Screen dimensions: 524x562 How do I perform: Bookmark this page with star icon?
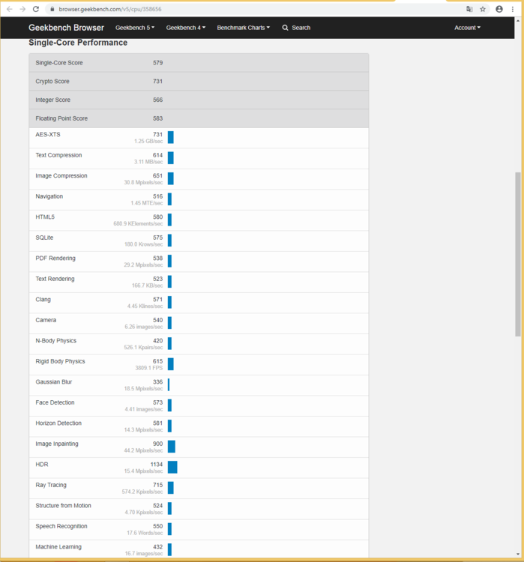[483, 9]
